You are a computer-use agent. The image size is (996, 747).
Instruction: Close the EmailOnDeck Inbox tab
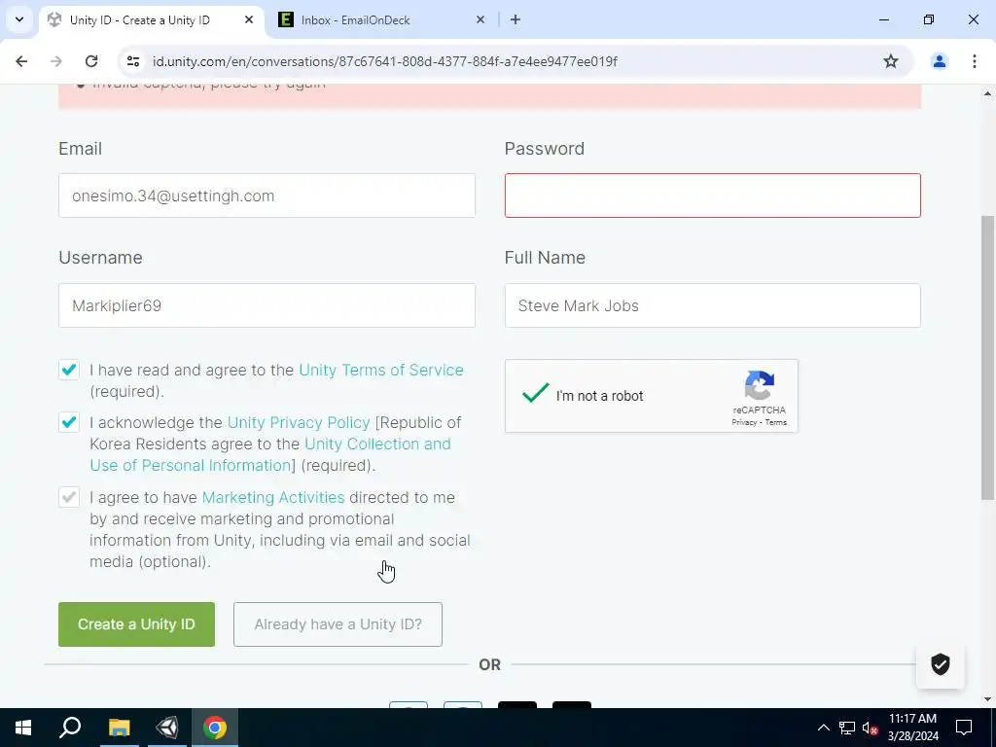point(480,19)
